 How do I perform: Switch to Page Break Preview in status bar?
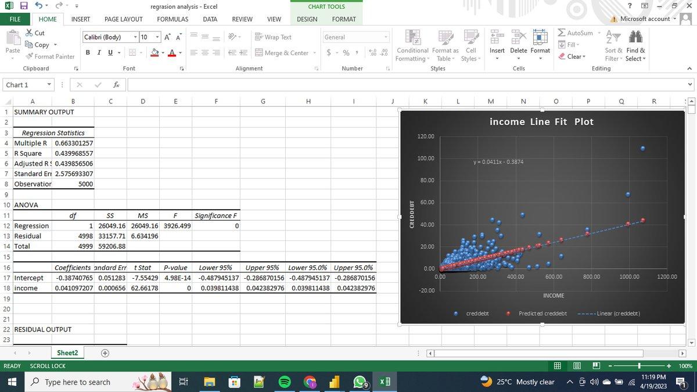(x=596, y=366)
